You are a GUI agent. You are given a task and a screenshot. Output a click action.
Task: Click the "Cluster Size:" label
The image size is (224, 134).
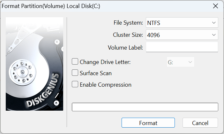(128, 35)
